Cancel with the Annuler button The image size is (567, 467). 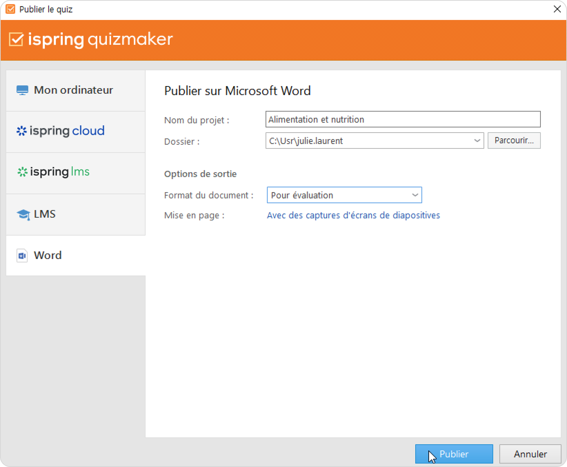530,454
